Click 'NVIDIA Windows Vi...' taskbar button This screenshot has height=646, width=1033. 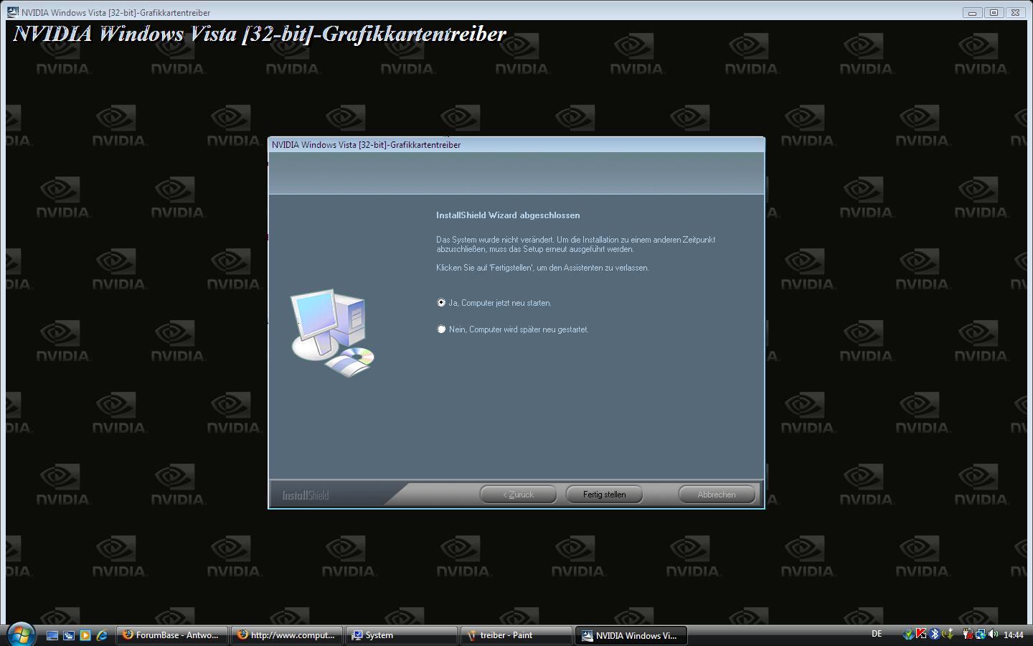(631, 635)
